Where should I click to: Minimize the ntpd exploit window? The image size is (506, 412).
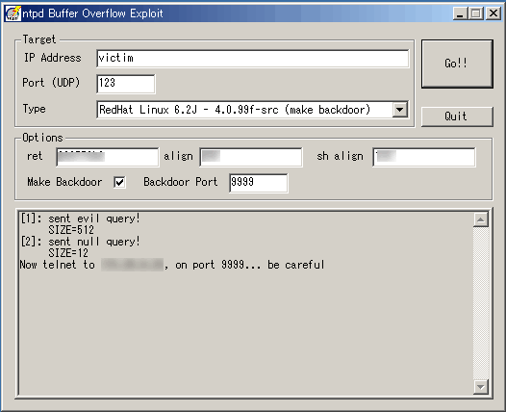point(460,13)
